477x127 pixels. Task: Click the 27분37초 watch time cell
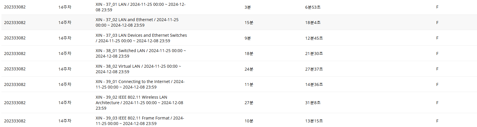tap(314, 69)
